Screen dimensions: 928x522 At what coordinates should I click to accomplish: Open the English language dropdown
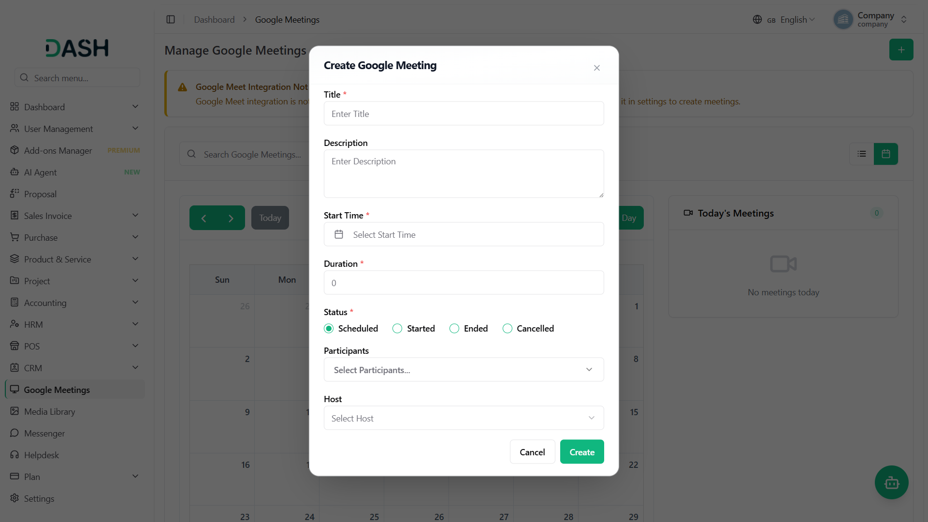click(x=791, y=19)
